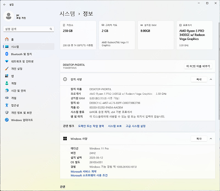
Task: Click the back arrow icon
Action: 4,5
